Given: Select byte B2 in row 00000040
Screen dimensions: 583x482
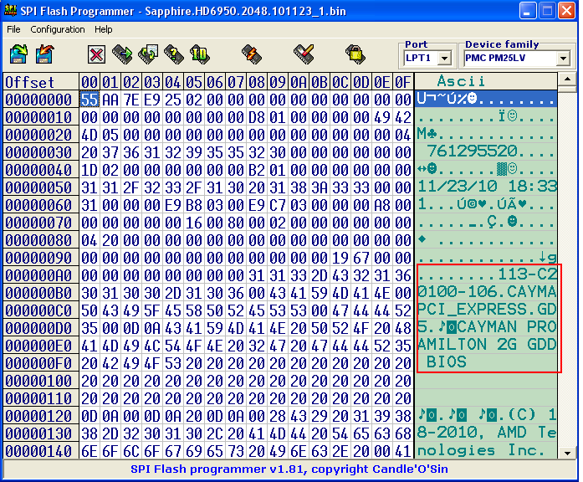Looking at the screenshot, I should pyautogui.click(x=257, y=170).
